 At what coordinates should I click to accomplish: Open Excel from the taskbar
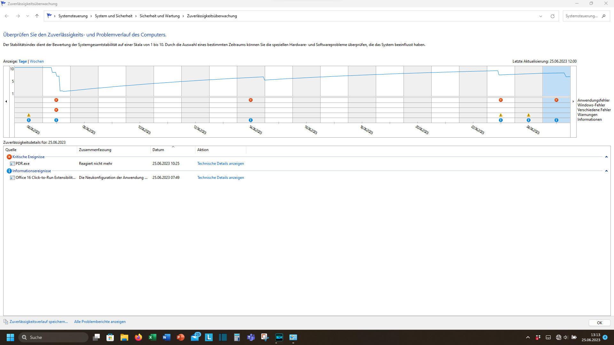(153, 337)
